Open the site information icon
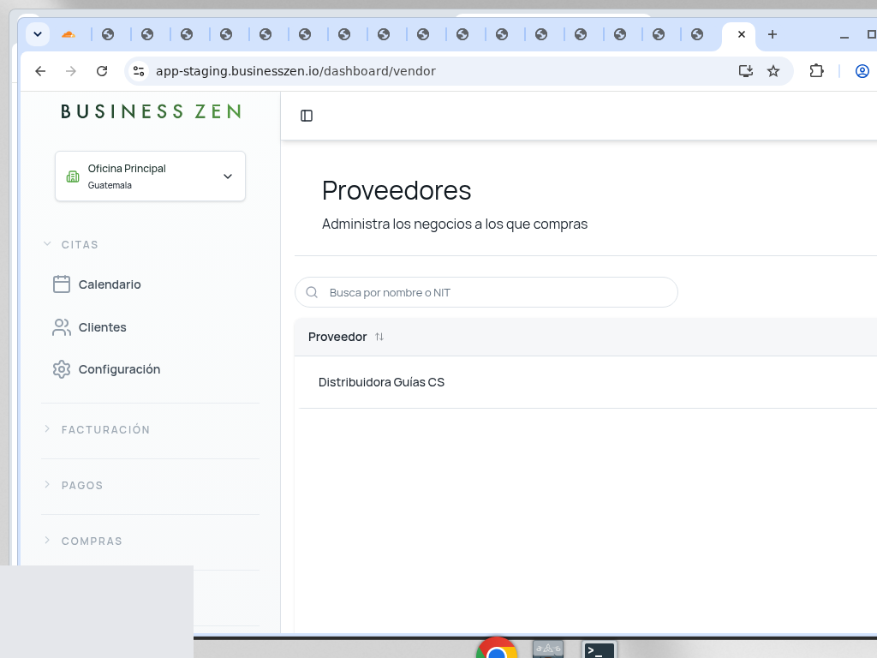 coord(139,71)
